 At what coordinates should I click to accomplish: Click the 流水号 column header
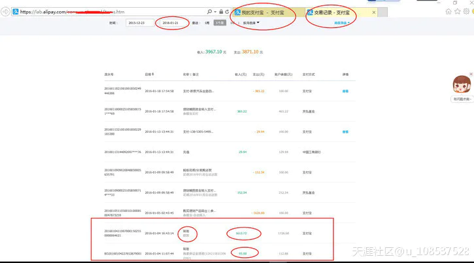109,74
